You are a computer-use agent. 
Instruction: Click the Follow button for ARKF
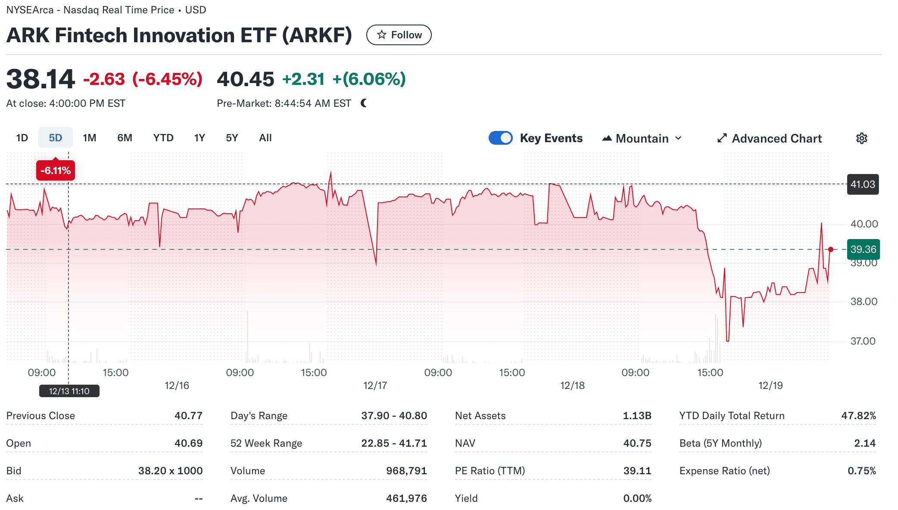399,34
